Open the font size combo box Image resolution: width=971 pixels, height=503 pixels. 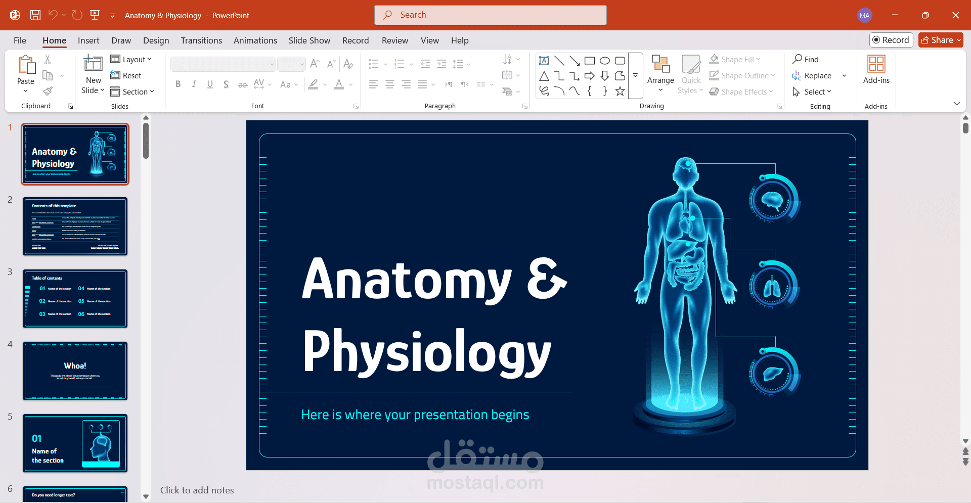point(291,64)
